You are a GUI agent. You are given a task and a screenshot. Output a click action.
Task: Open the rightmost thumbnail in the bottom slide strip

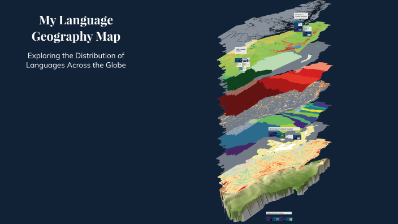(289, 219)
